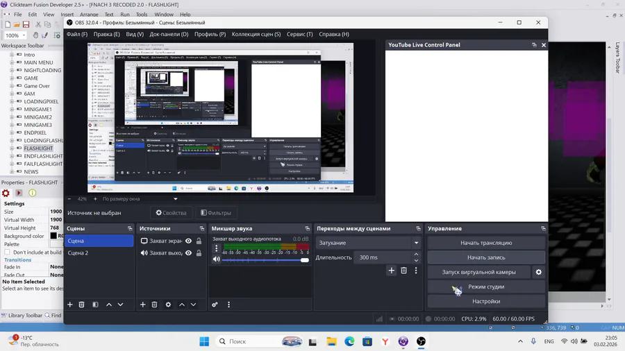Viewport: 625px width, 351px height.
Task: Add scene transition plus icon
Action: (x=392, y=271)
